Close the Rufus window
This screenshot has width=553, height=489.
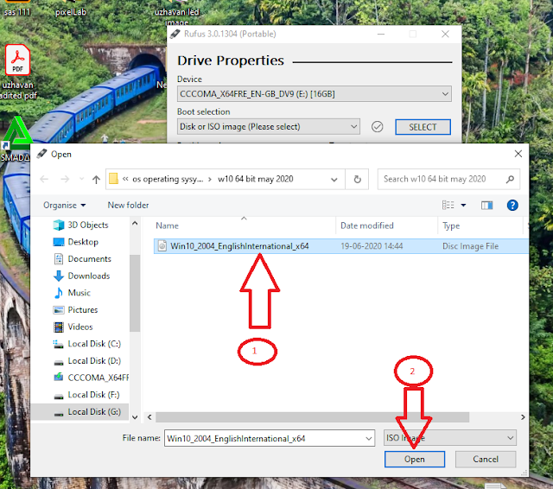tap(445, 35)
